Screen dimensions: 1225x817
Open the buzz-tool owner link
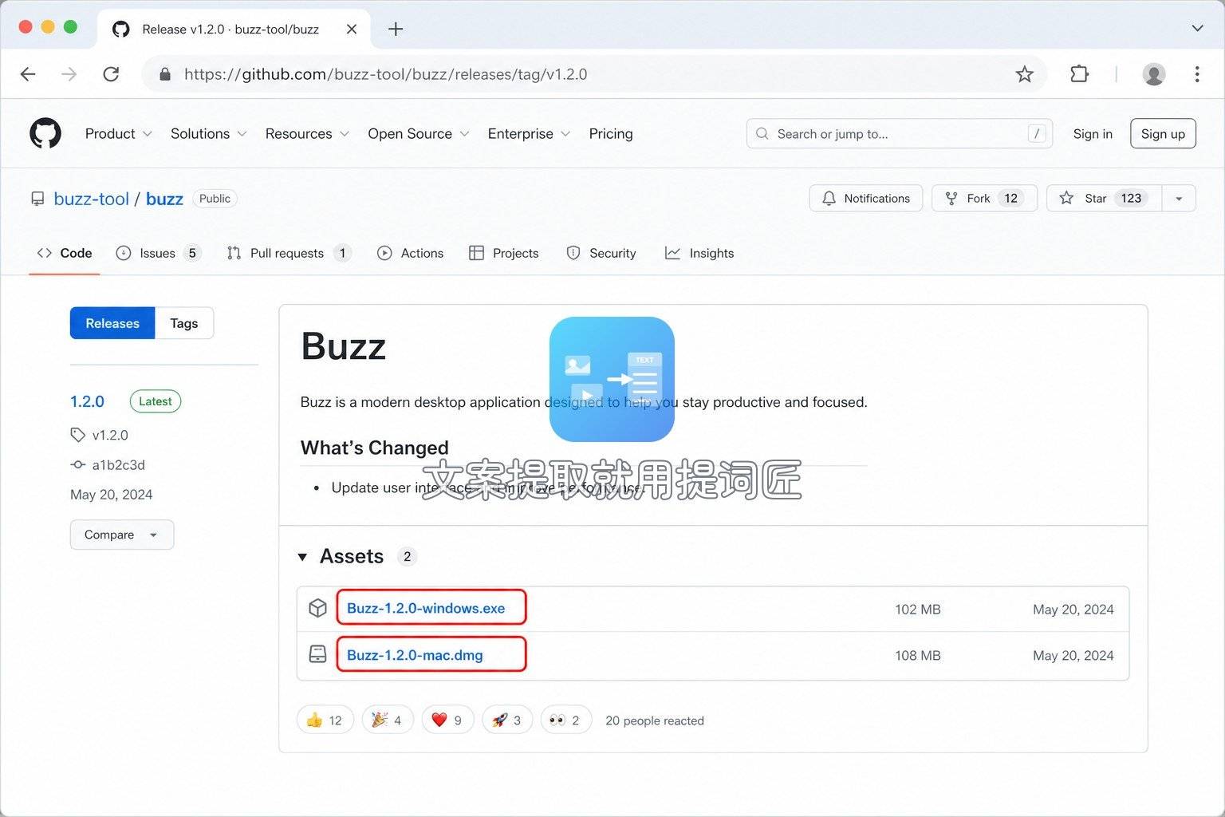[91, 199]
